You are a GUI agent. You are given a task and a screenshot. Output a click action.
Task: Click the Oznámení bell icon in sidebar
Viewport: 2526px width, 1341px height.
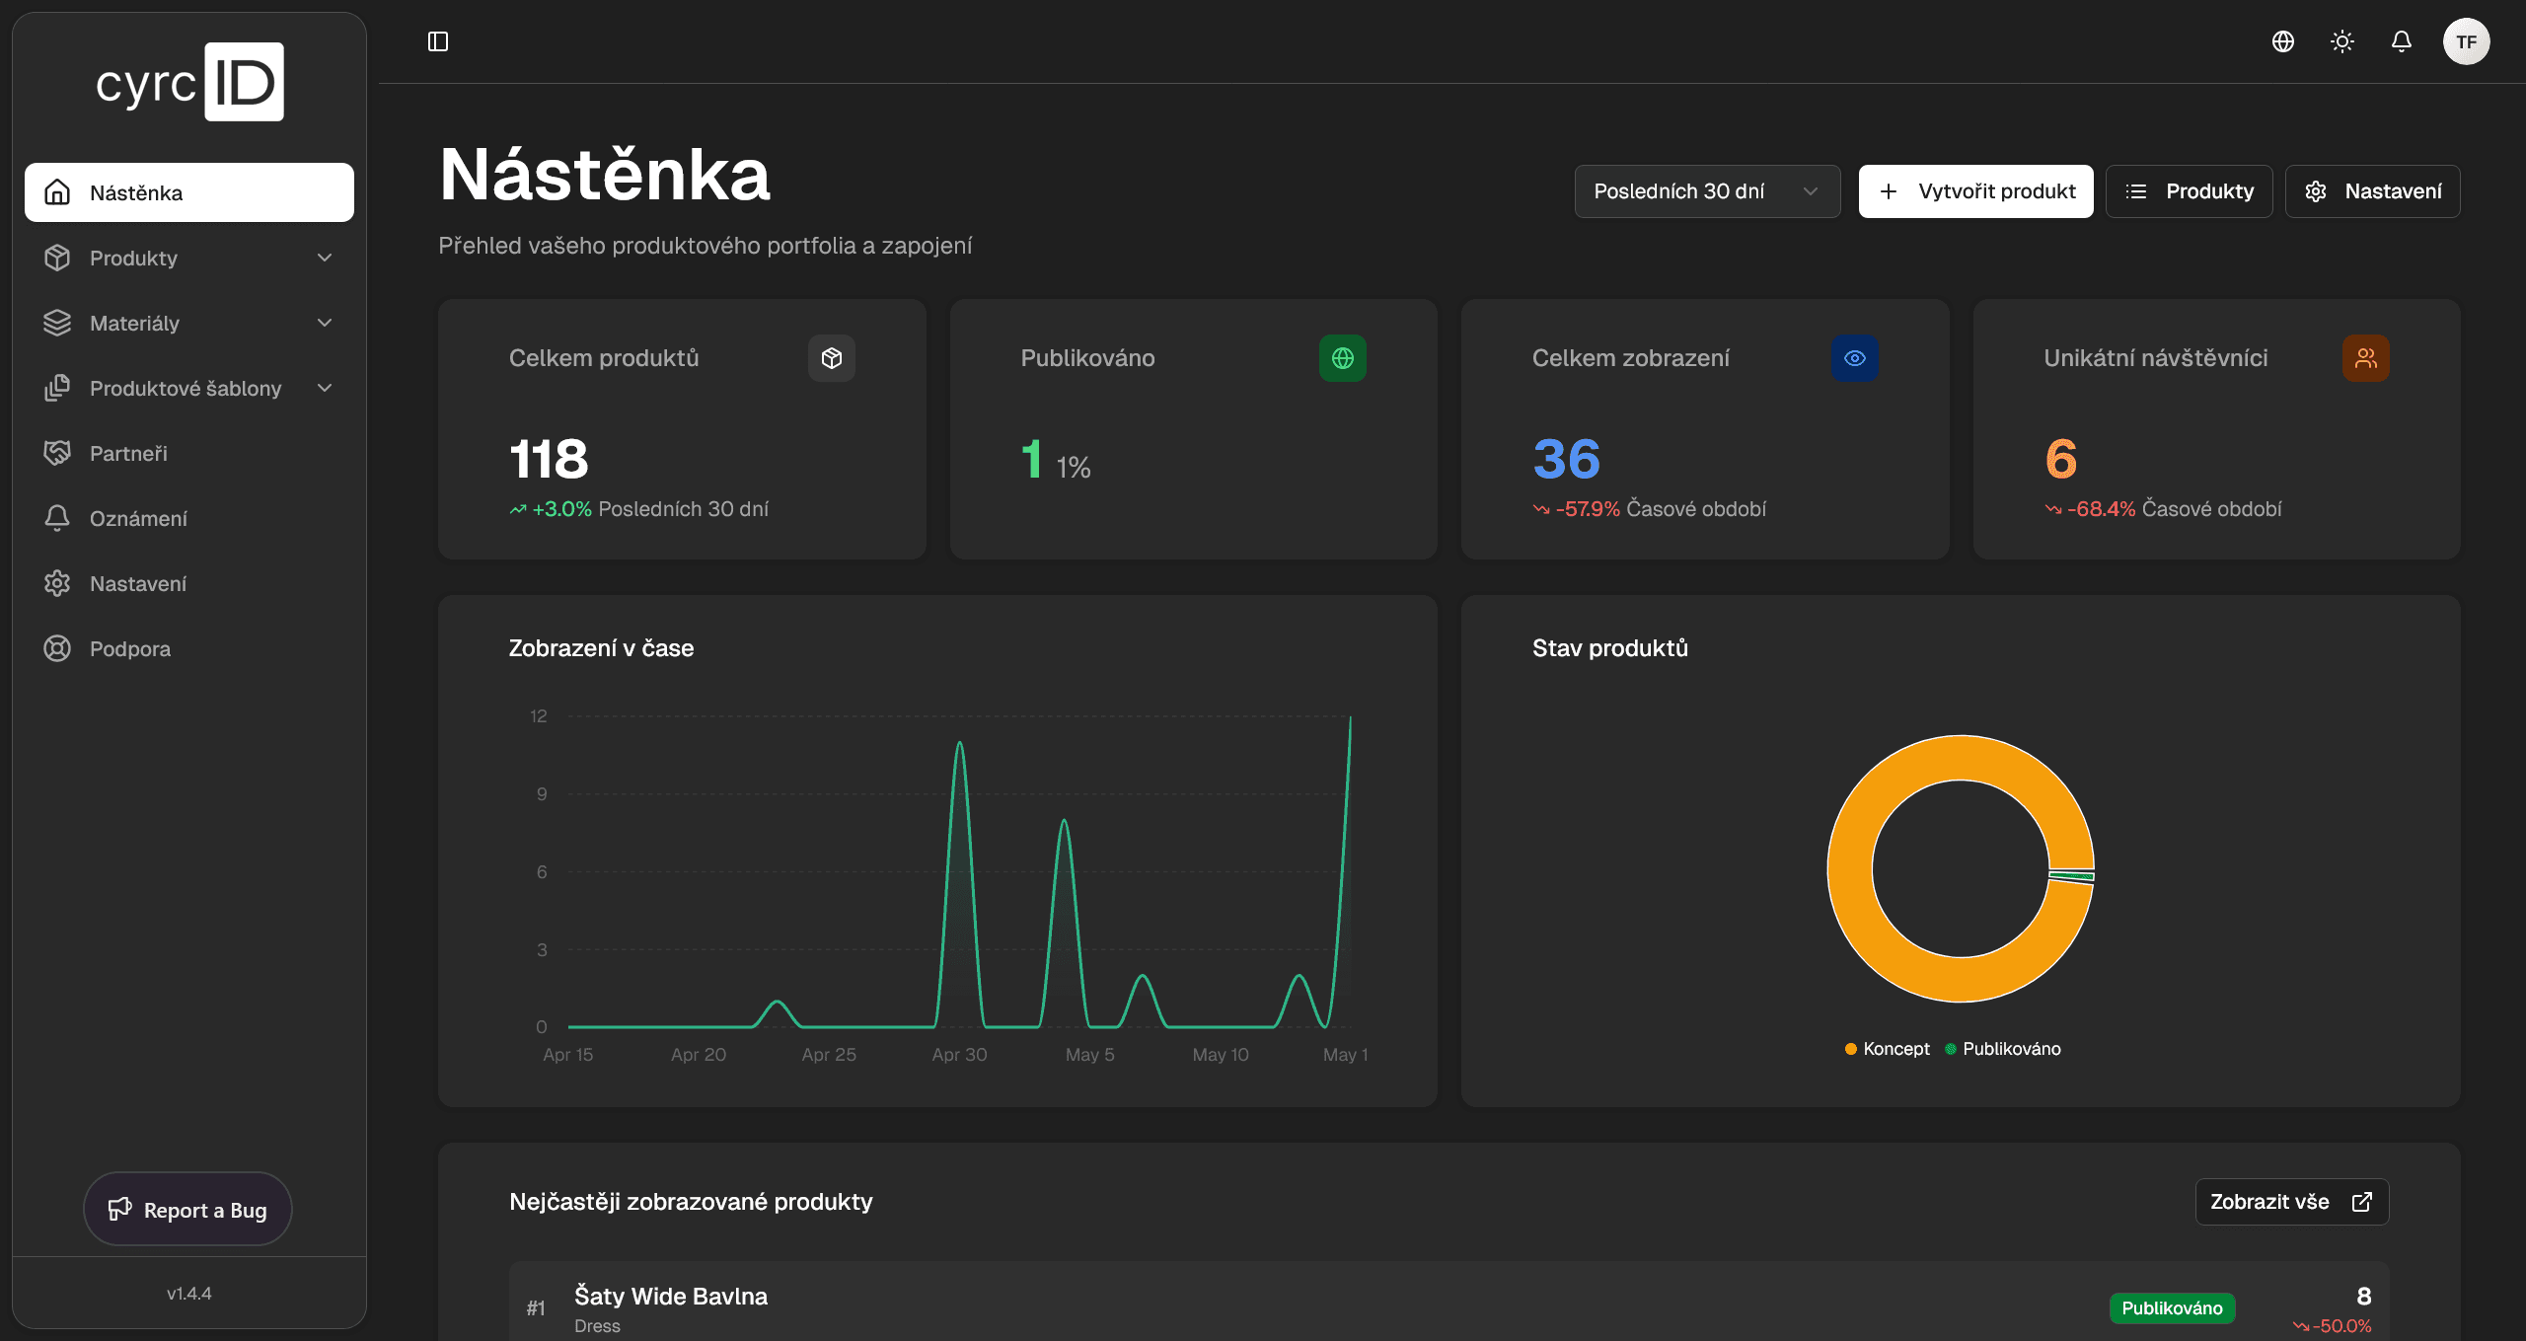(x=57, y=518)
